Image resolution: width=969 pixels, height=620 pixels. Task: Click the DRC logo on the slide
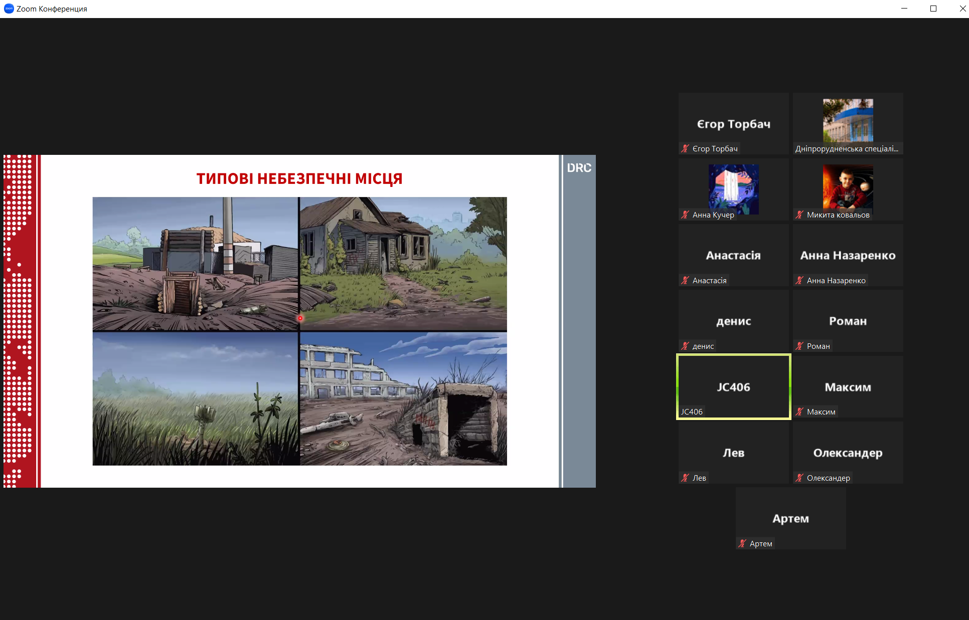click(x=579, y=168)
